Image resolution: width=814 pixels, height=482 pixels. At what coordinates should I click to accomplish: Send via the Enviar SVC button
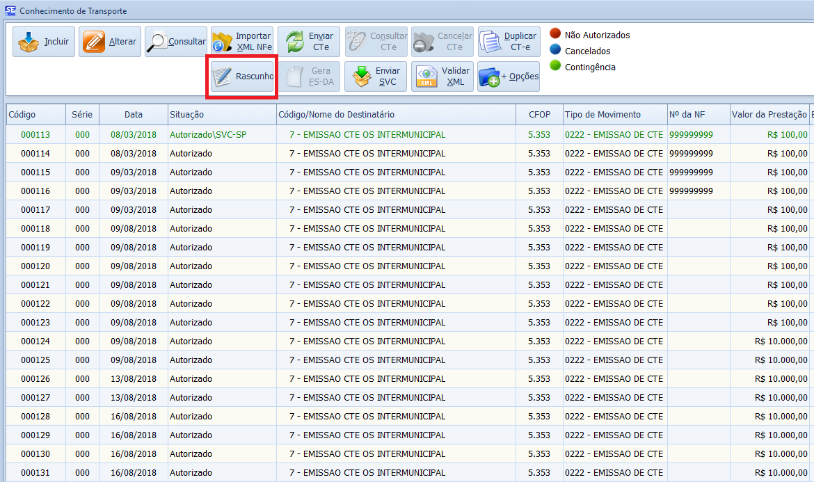tap(375, 77)
